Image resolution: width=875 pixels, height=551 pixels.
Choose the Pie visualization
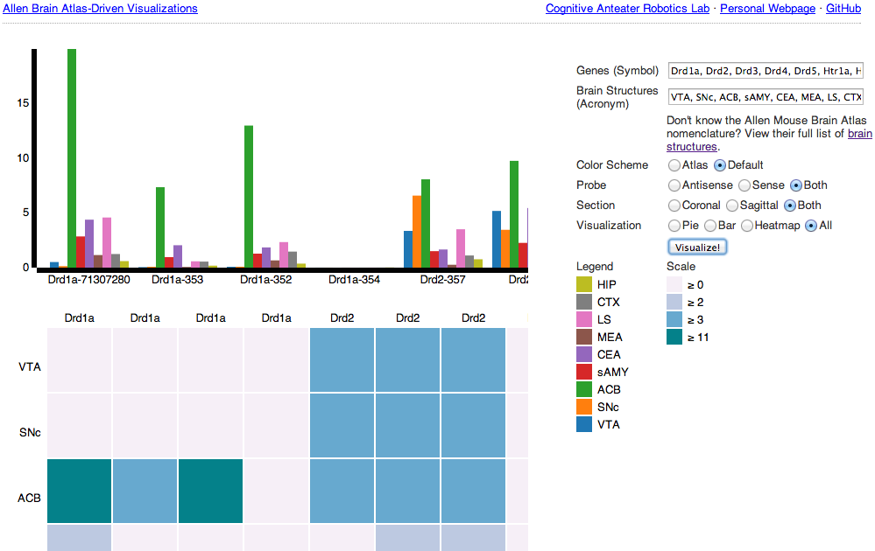674,226
